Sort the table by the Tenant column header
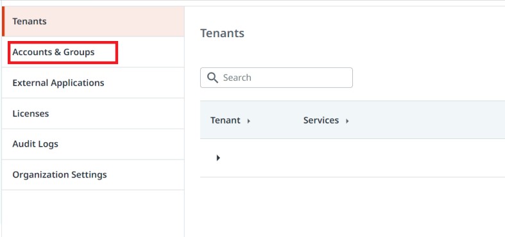The width and height of the screenshot is (505, 237). click(x=225, y=120)
